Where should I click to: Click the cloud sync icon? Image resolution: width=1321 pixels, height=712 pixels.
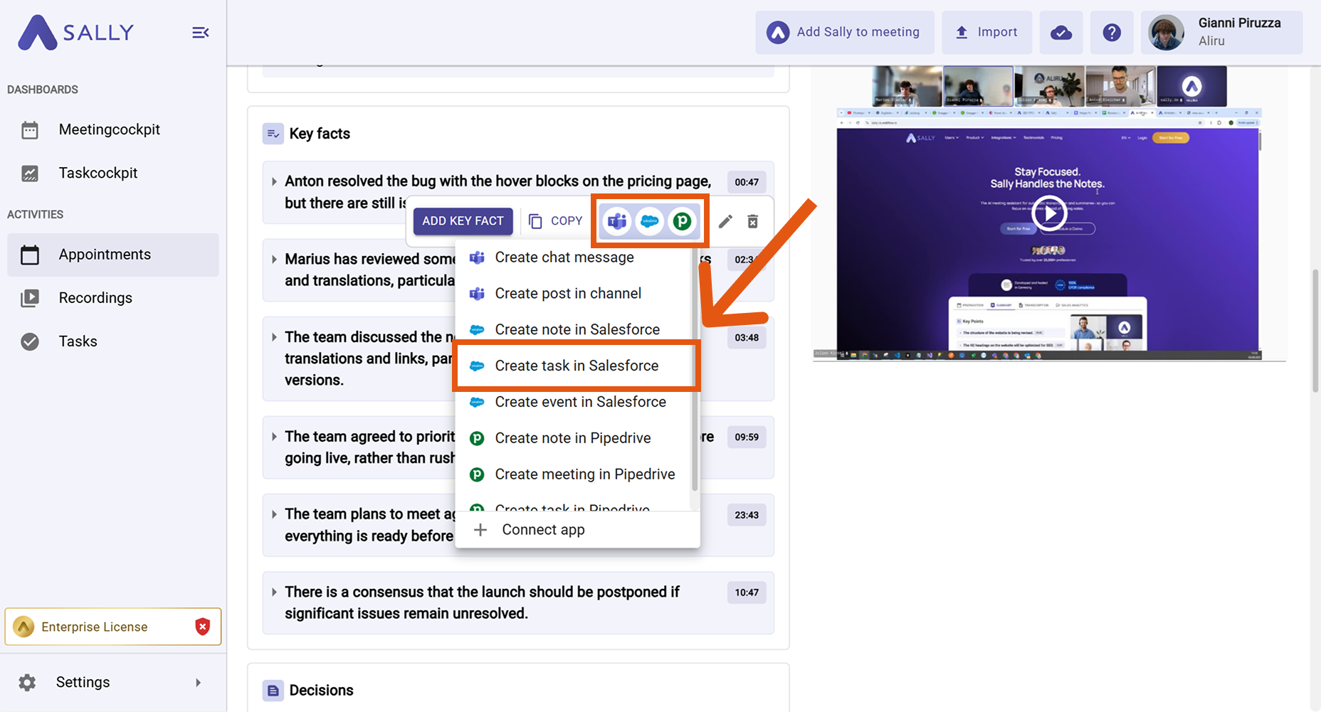click(x=1061, y=32)
